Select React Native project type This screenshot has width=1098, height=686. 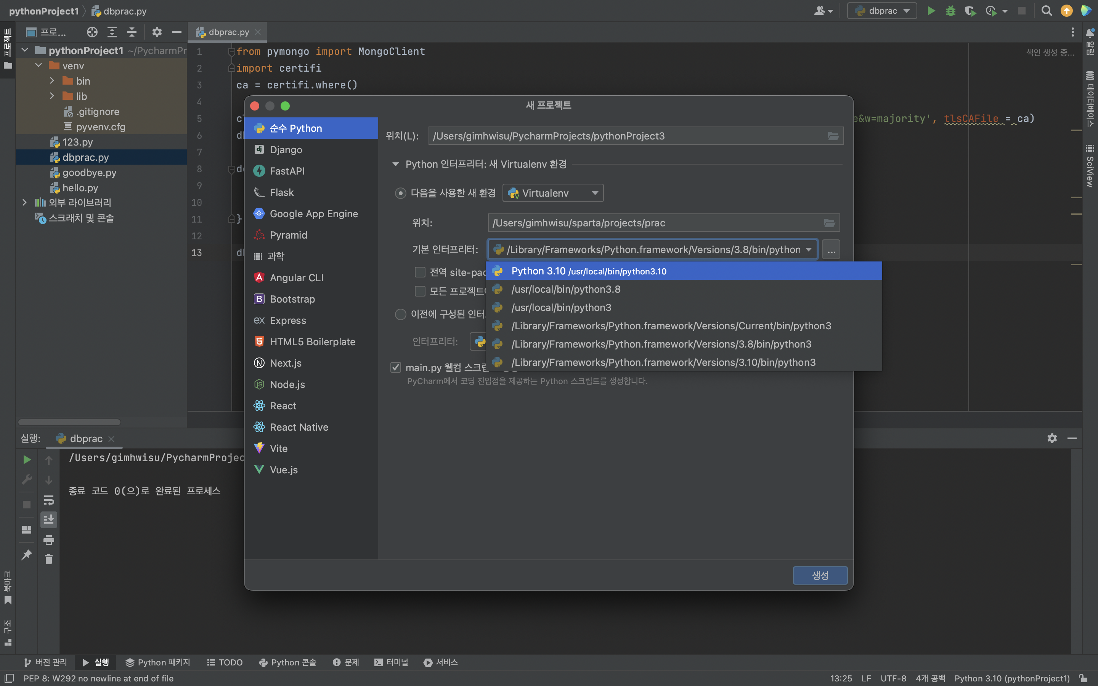pyautogui.click(x=311, y=427)
